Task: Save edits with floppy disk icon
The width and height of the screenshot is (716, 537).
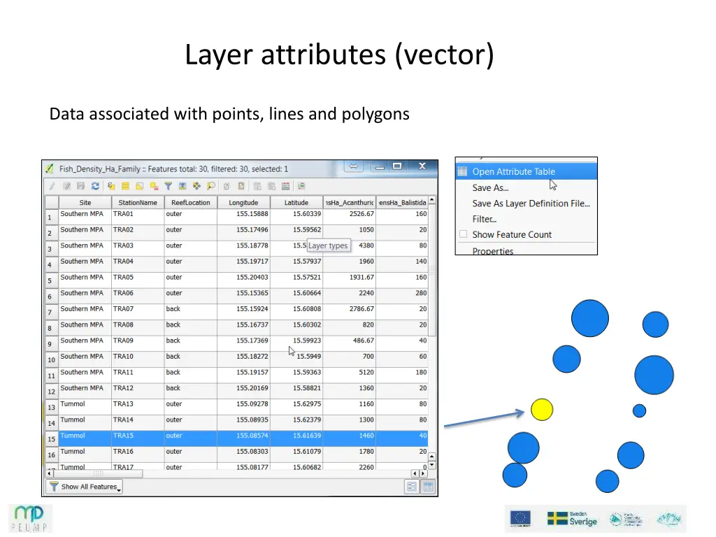Action: 81,186
